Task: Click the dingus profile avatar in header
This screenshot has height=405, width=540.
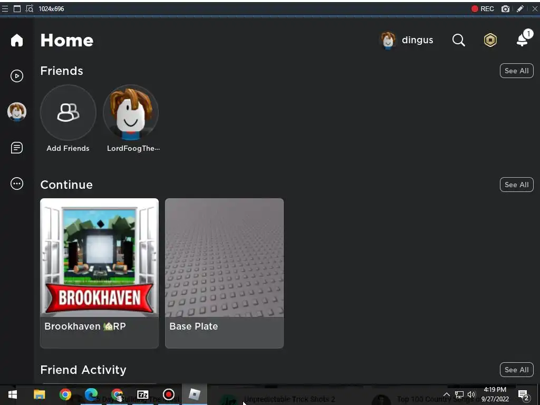Action: coord(388,40)
